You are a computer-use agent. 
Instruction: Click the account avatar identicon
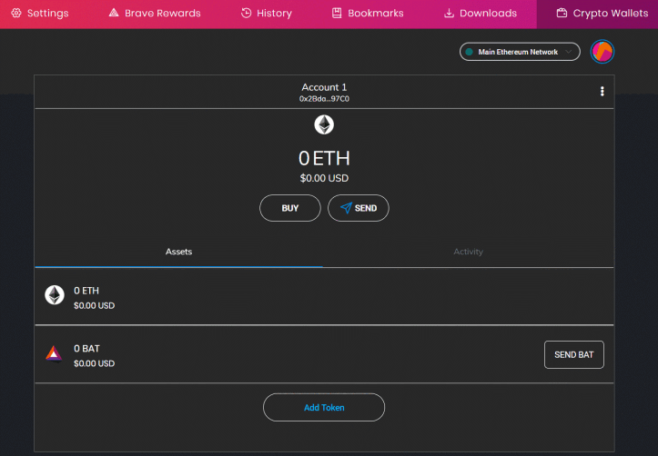coord(602,52)
